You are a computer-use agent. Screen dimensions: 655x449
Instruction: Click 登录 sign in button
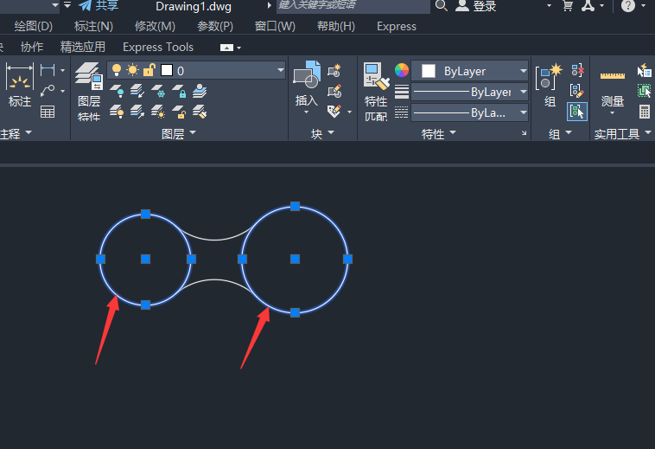point(476,6)
